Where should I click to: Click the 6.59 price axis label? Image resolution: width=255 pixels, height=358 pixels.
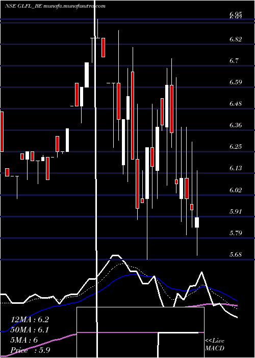(x=236, y=82)
